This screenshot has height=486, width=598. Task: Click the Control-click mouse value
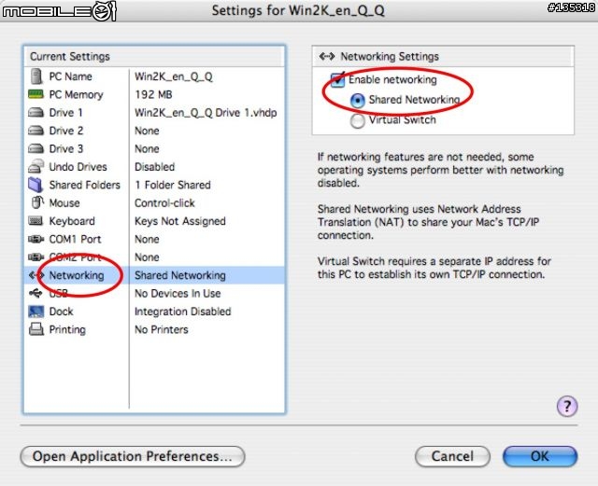pos(164,203)
